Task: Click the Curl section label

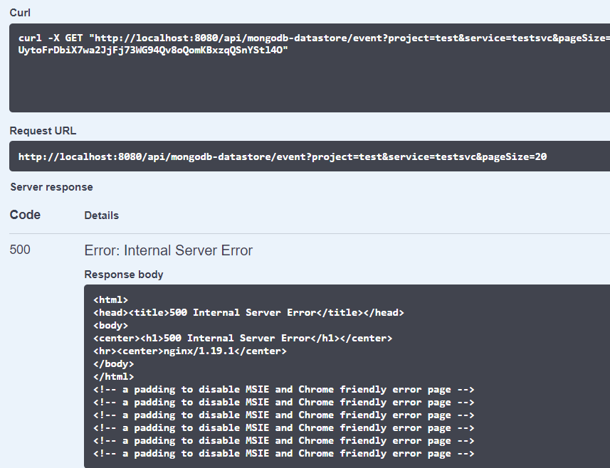Action: point(19,12)
